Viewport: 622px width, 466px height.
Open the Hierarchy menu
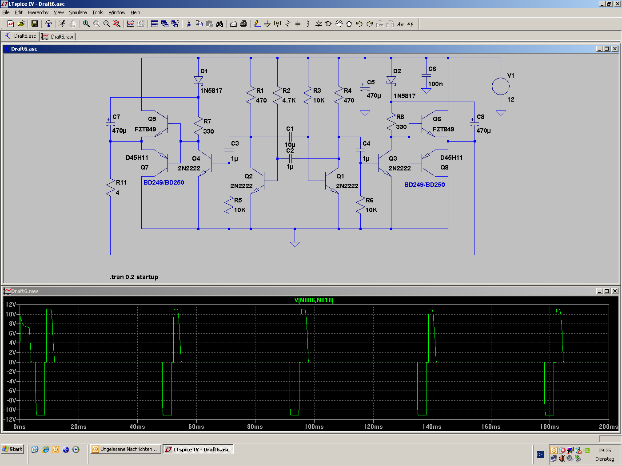(x=38, y=12)
